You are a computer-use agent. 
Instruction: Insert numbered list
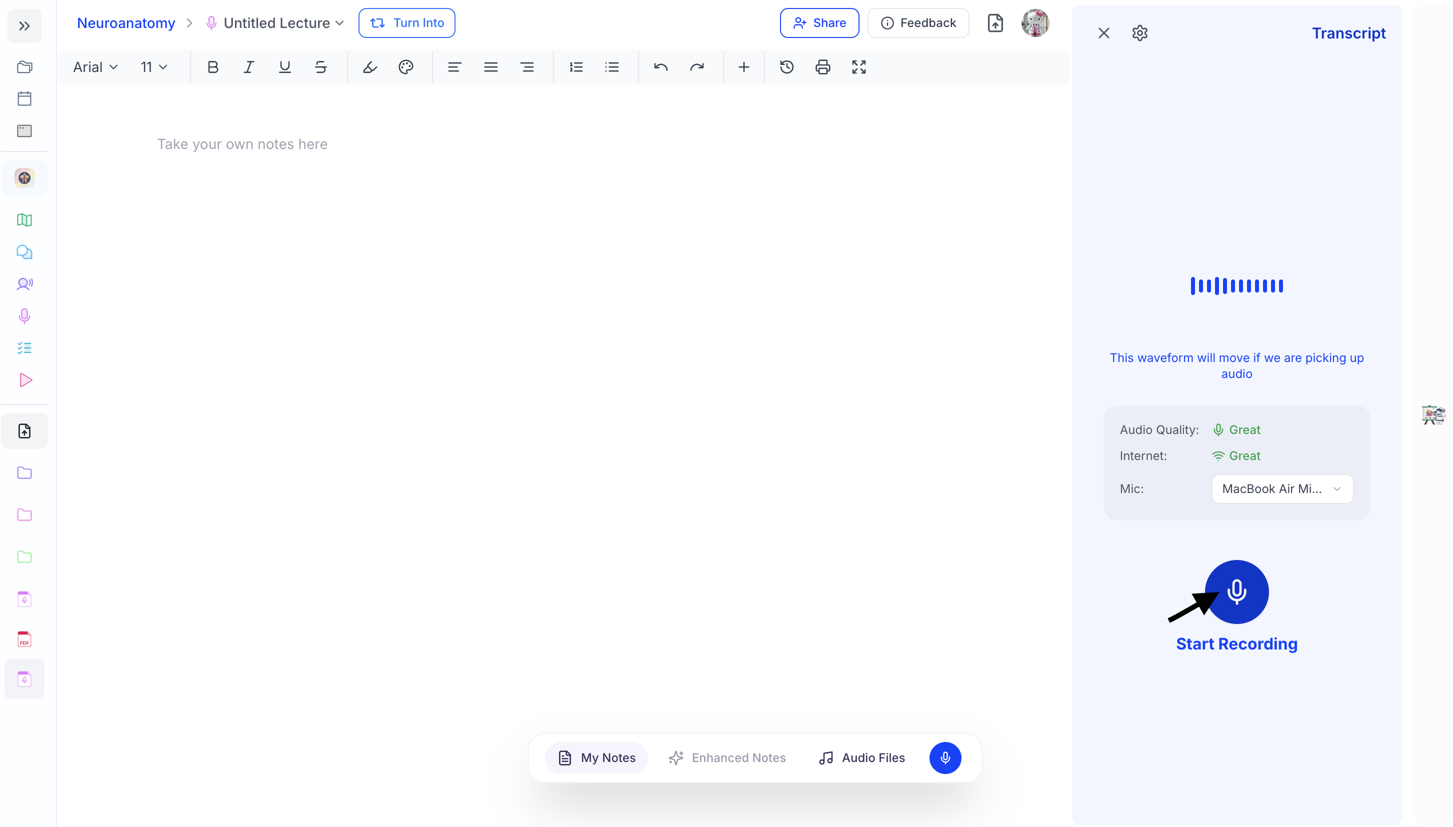575,67
